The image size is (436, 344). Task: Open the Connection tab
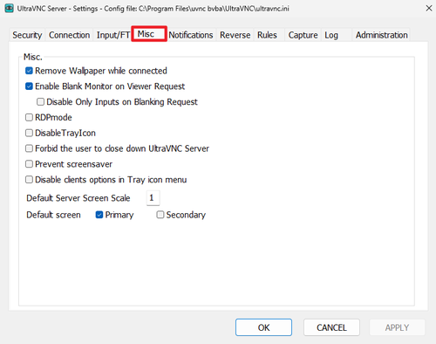69,35
